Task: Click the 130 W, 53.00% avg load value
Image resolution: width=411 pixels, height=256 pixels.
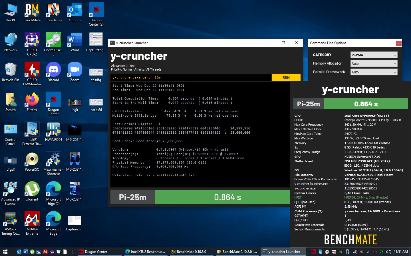Action: coord(361,138)
